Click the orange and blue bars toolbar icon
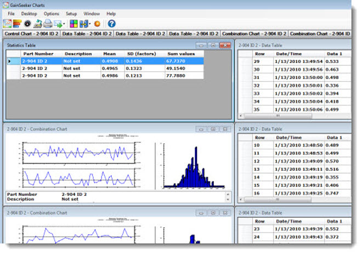This screenshot has height=254, width=362. (17, 24)
